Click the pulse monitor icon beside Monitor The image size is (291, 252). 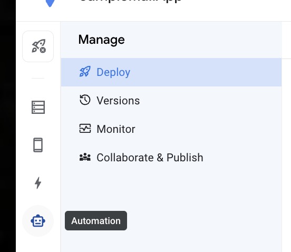coord(85,129)
